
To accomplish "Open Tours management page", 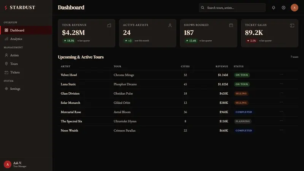I will pos(26,63).
